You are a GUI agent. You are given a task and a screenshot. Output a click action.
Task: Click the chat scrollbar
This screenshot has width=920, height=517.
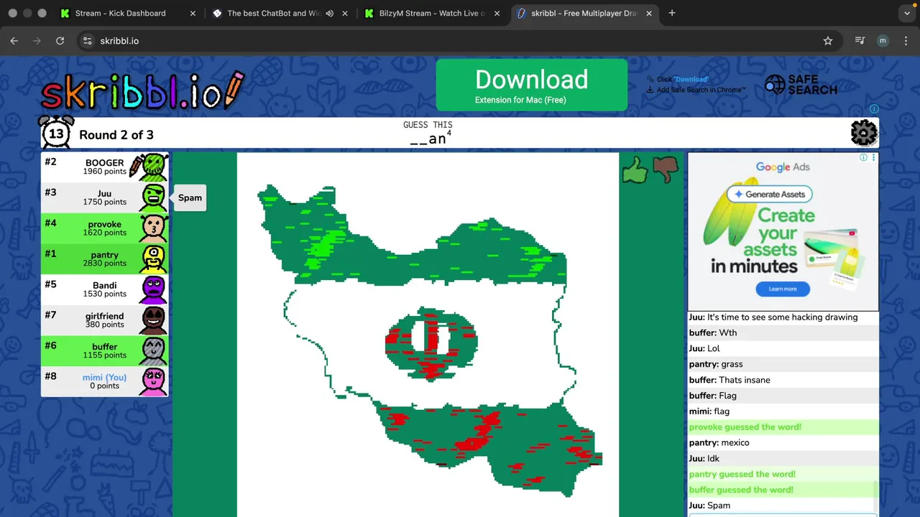click(x=875, y=497)
